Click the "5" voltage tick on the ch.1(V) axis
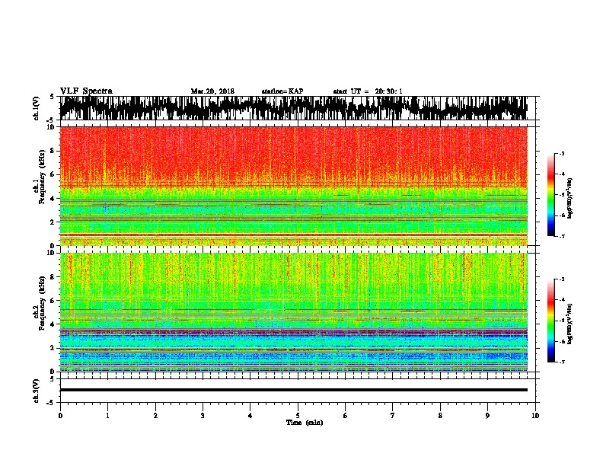Image resolution: width=603 pixels, height=466 pixels. tap(53, 97)
